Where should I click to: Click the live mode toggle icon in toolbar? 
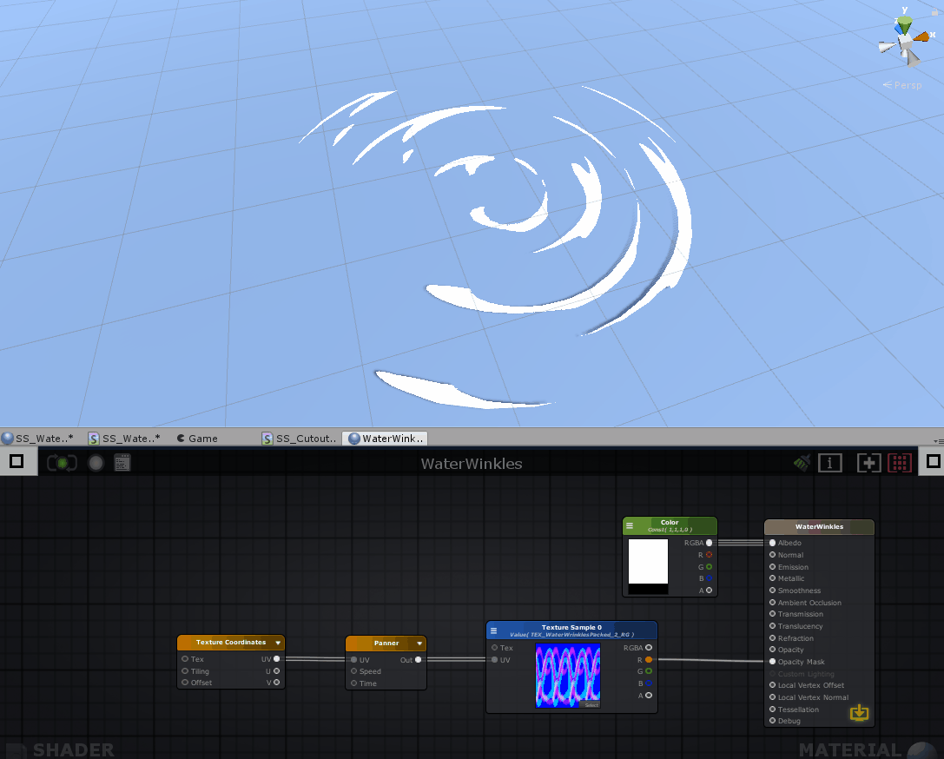(x=63, y=463)
